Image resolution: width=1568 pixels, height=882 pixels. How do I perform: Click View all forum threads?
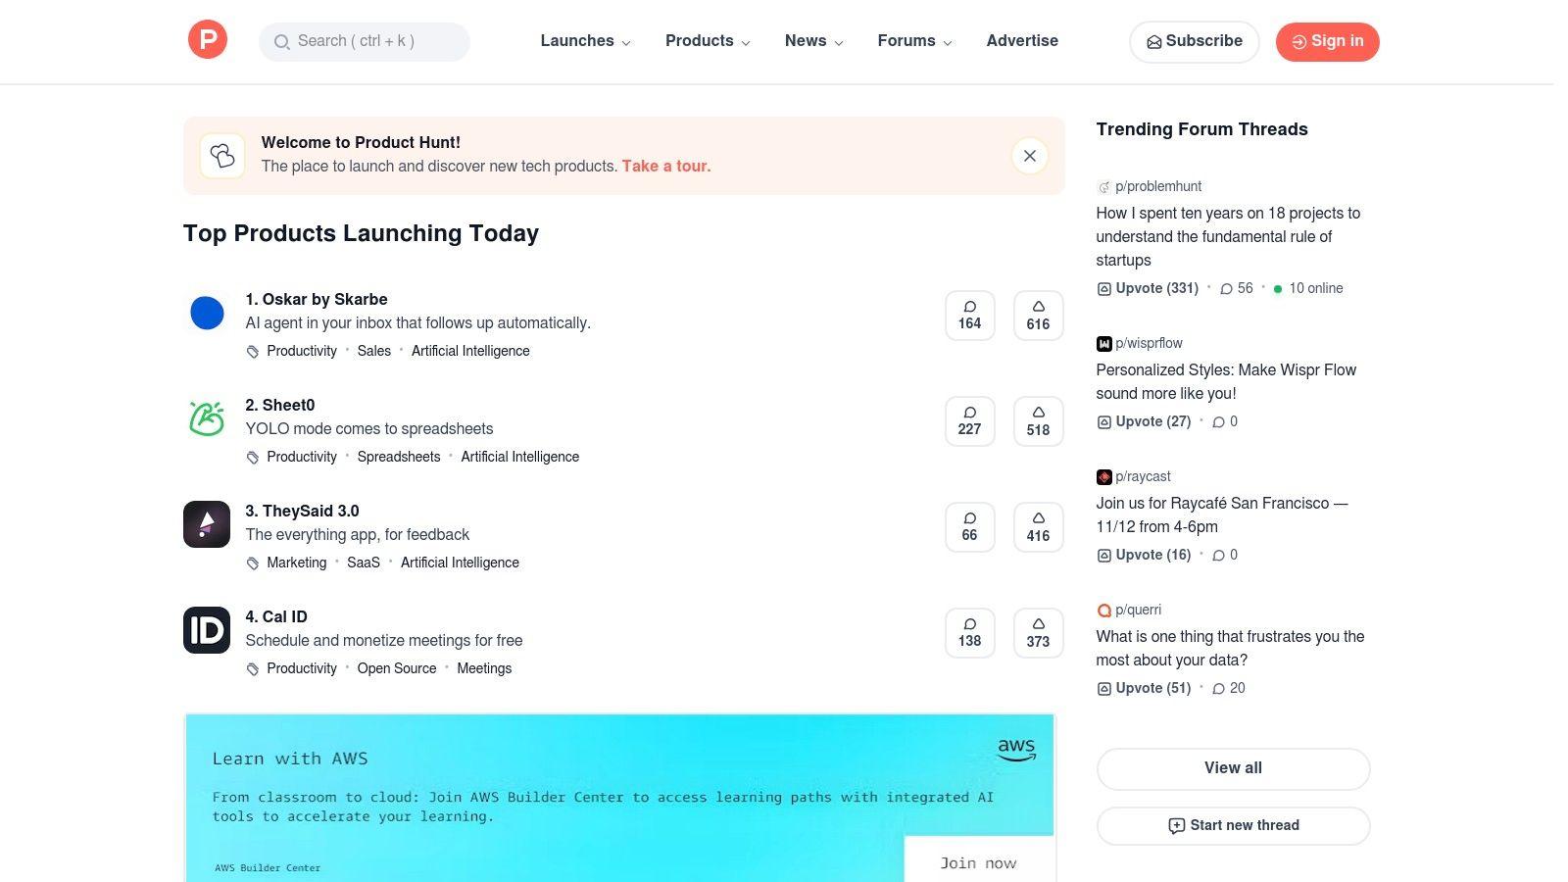tap(1233, 768)
